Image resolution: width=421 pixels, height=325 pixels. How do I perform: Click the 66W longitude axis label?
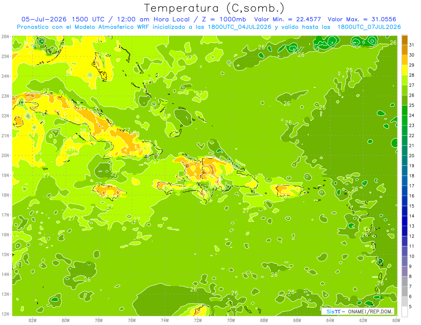coord(297,320)
